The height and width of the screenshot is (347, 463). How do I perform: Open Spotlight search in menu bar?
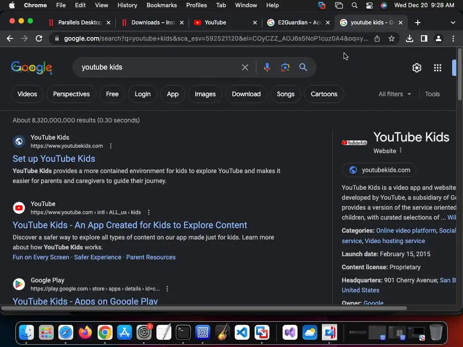pyautogui.click(x=354, y=5)
